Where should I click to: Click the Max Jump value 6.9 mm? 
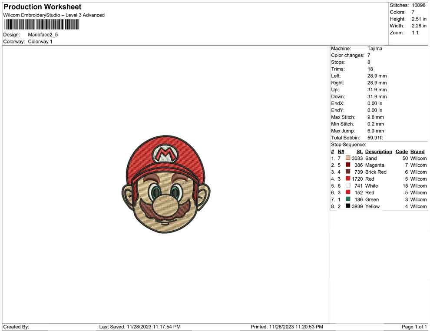tap(376, 131)
